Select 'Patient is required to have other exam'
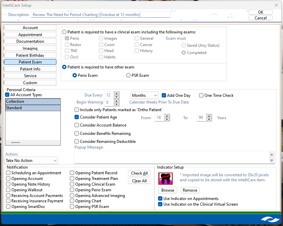 coord(64,67)
